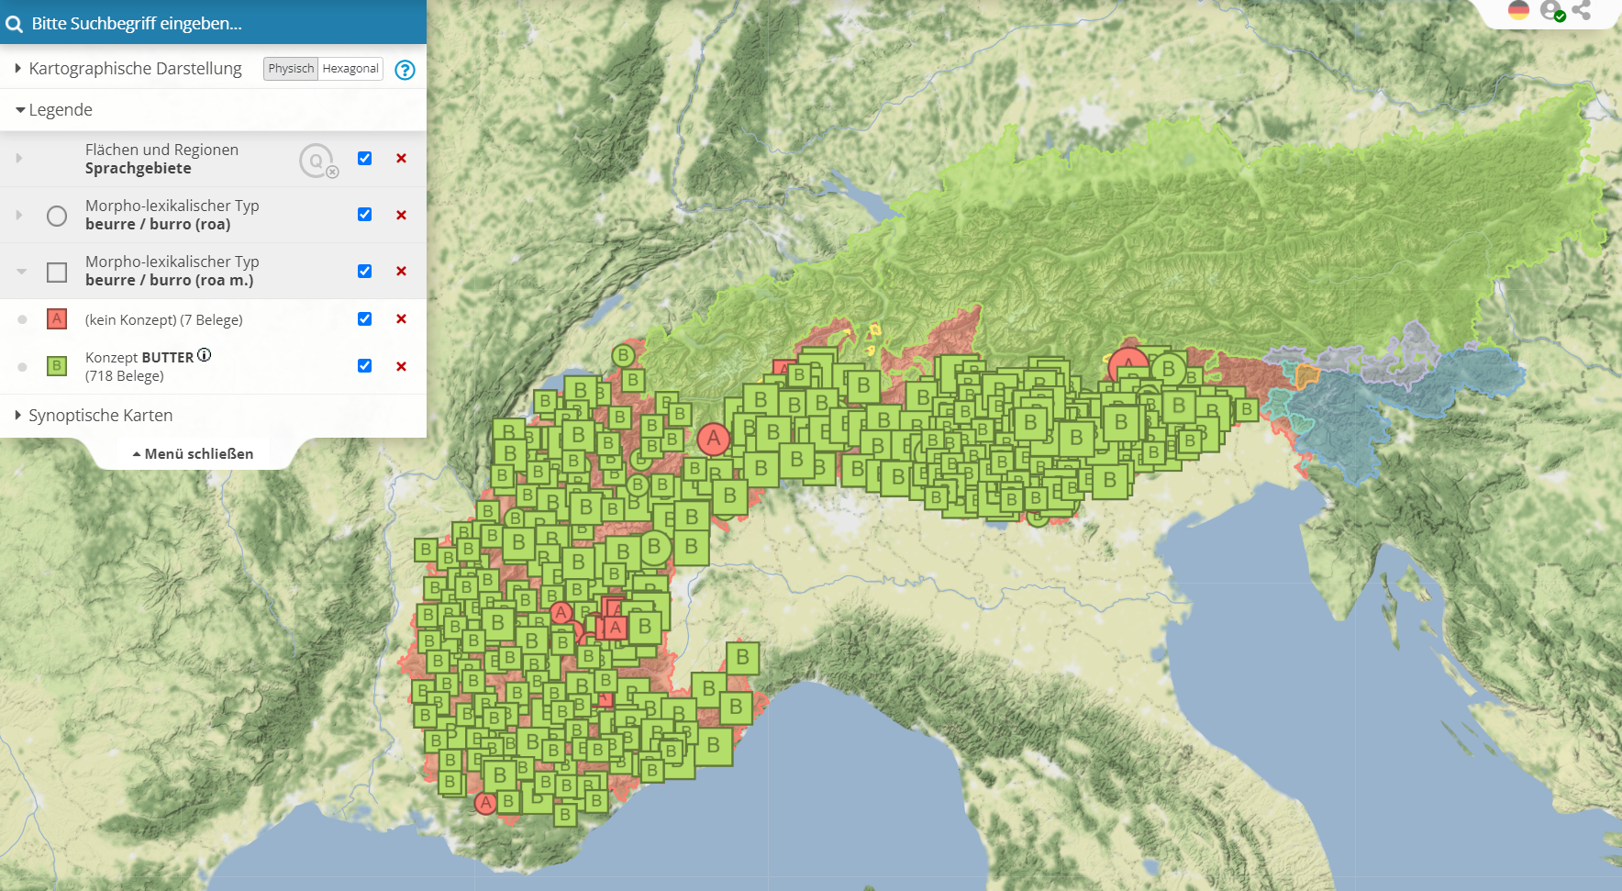Click the info icon beside Konzept BUTTER
The height and width of the screenshot is (891, 1622).
[205, 355]
